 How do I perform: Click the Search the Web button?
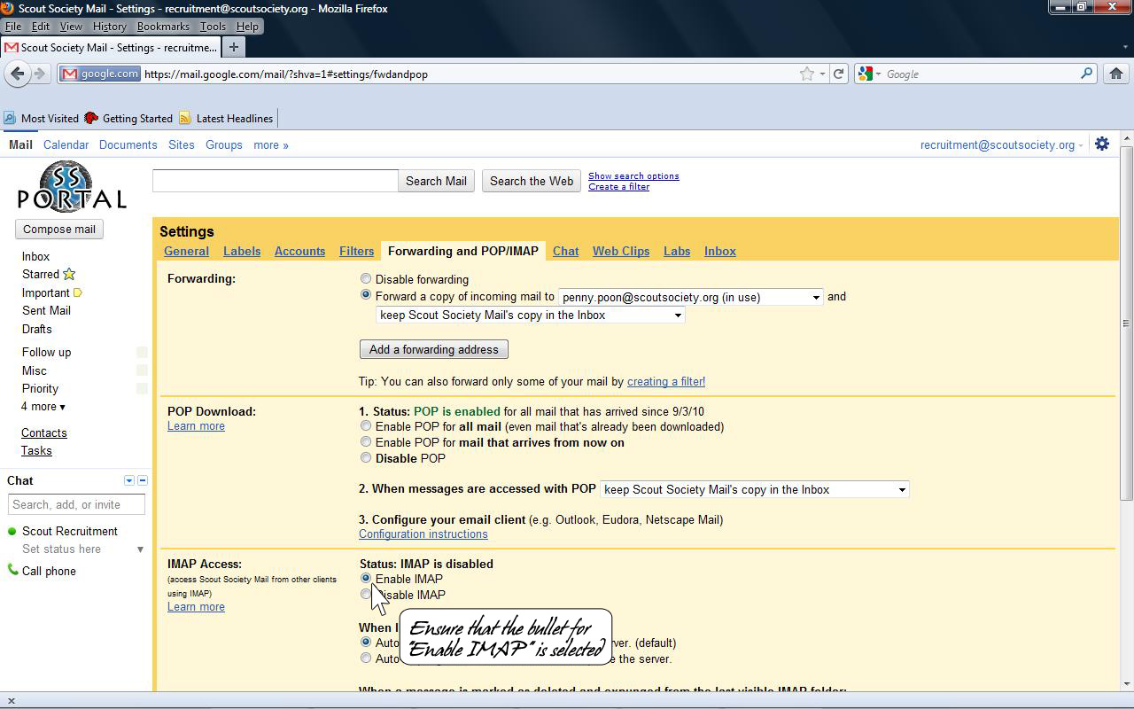[x=532, y=181]
